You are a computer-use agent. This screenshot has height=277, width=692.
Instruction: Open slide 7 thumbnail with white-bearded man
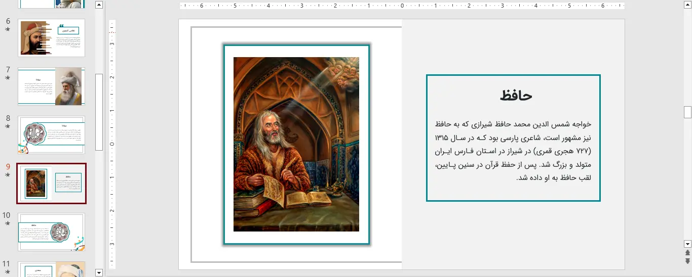point(51,86)
